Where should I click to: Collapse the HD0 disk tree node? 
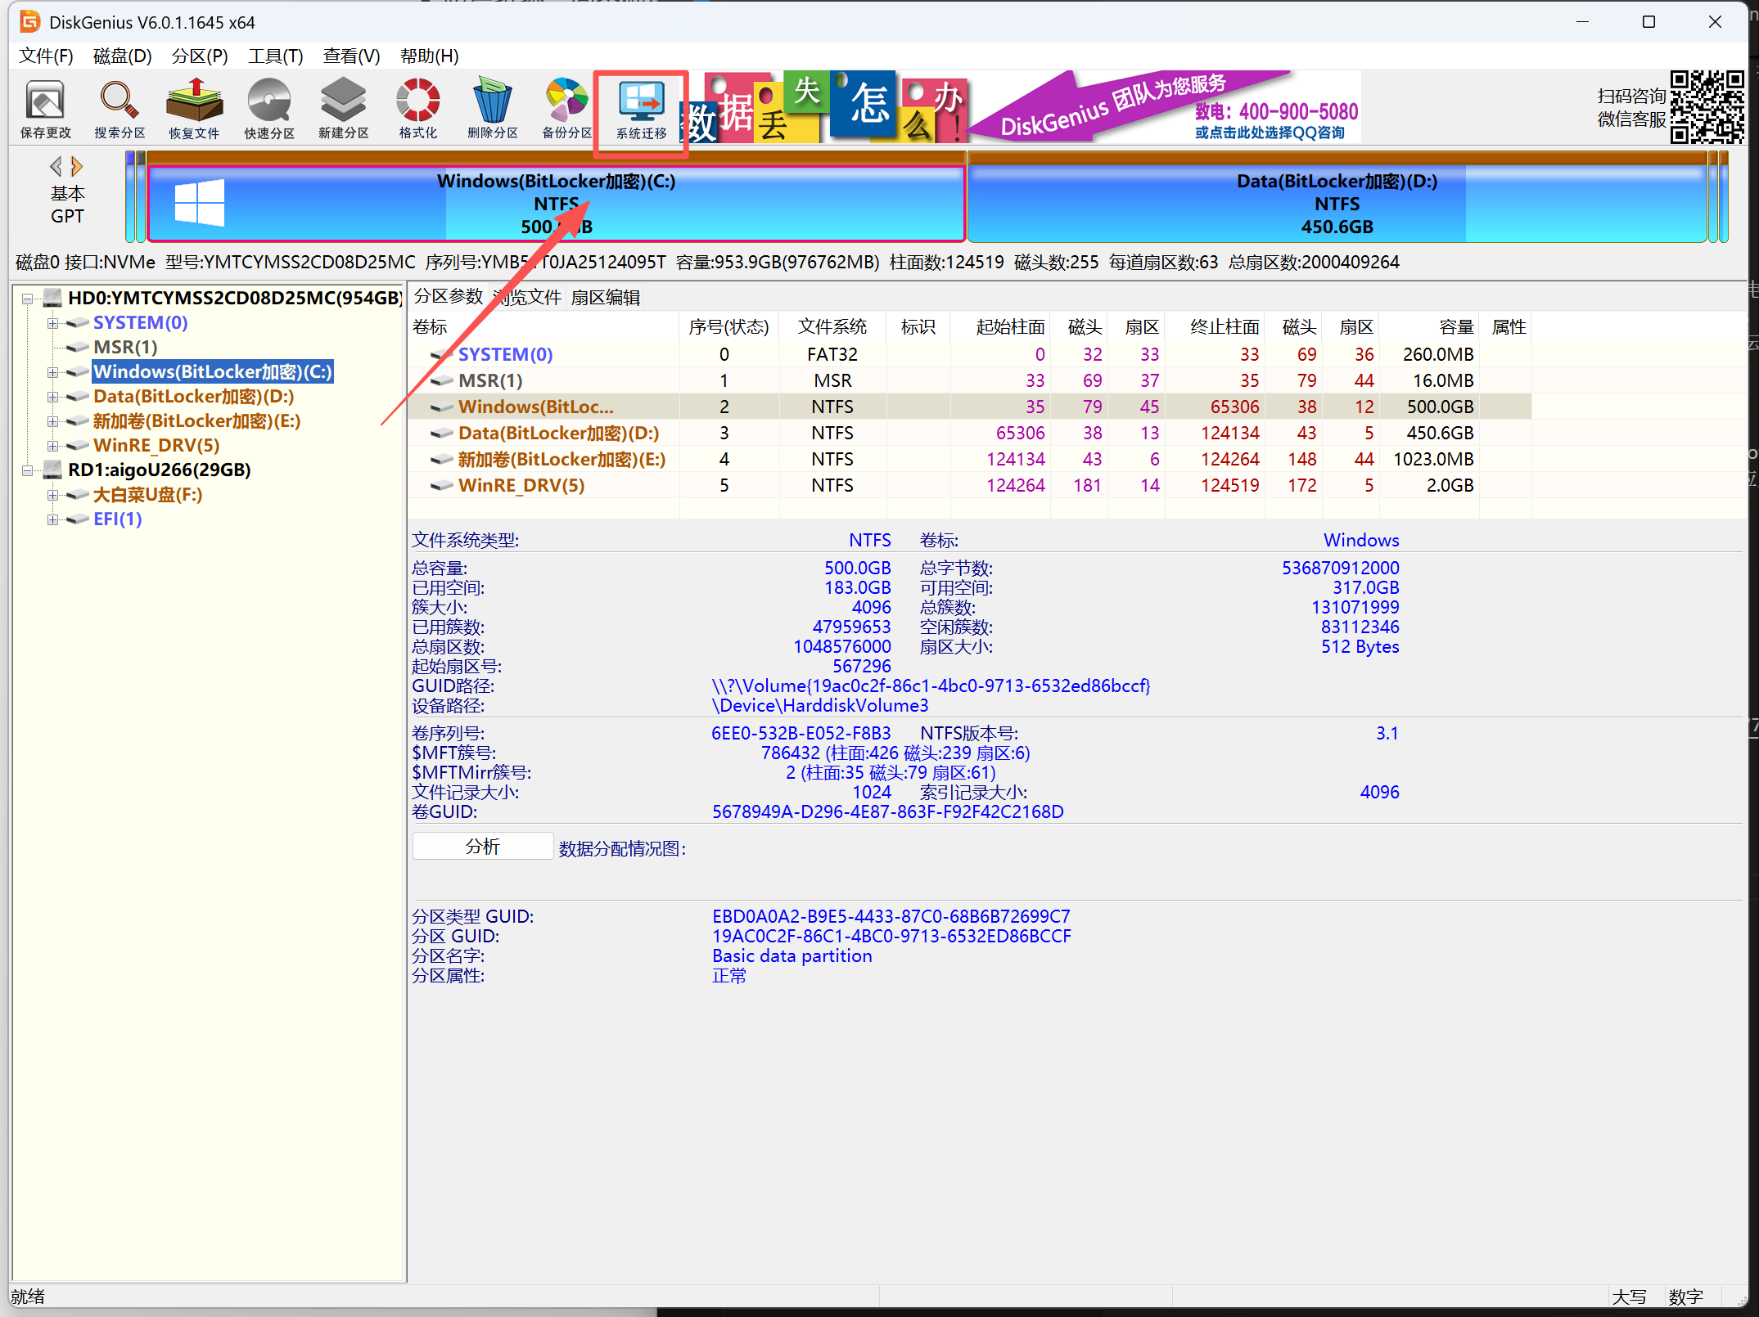coord(27,299)
